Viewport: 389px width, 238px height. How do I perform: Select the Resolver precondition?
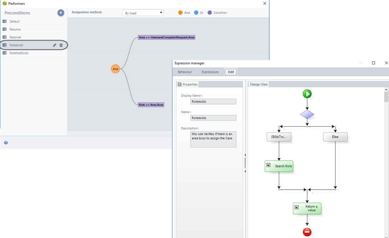[34, 37]
